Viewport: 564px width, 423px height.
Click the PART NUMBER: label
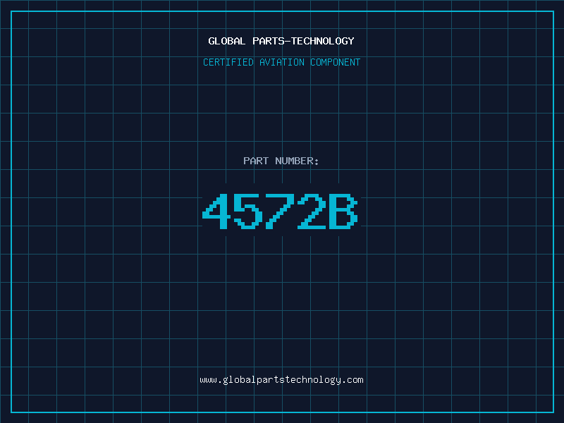tap(281, 161)
